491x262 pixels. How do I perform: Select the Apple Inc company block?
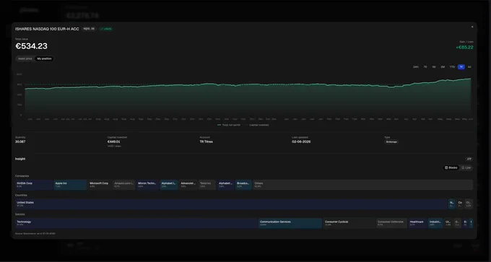(x=70, y=185)
